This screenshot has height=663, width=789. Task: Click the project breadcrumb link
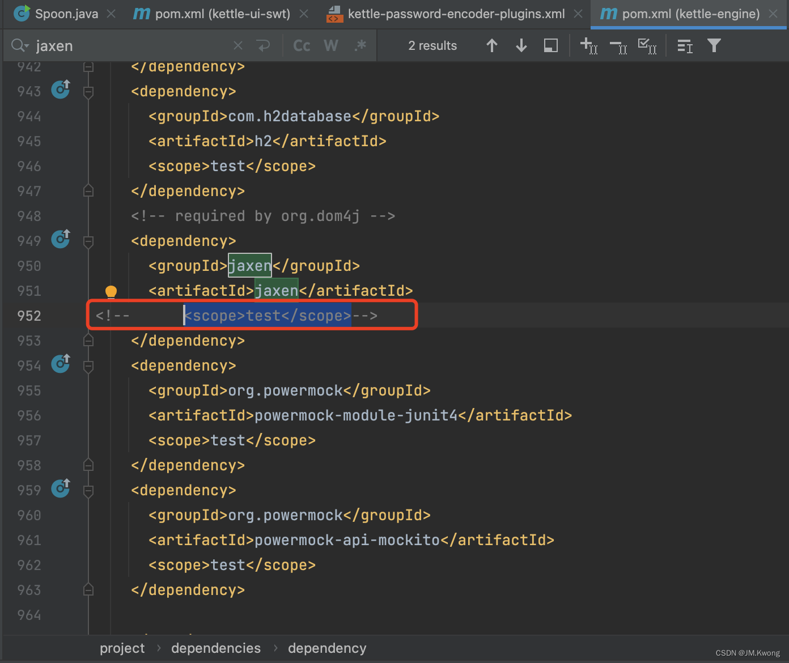pos(122,648)
